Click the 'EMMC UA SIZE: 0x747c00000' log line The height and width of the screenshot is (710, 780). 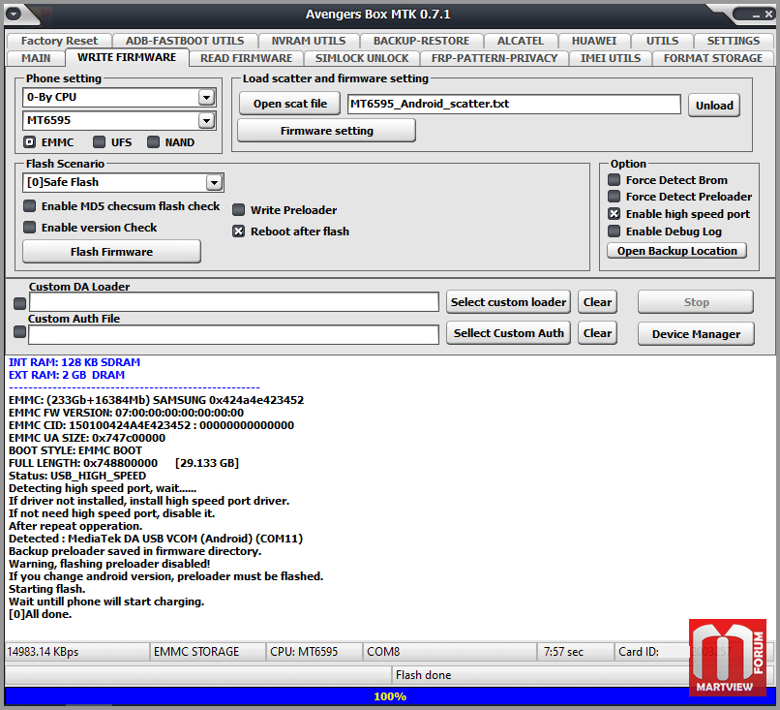coord(87,438)
